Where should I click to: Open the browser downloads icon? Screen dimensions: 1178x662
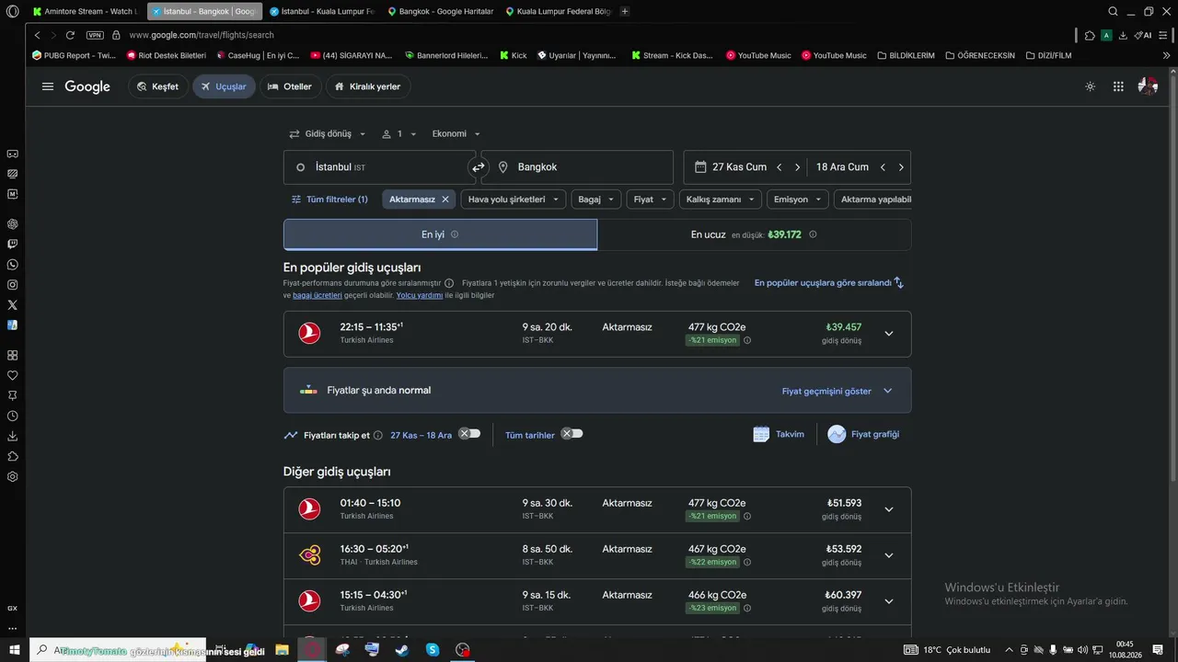pyautogui.click(x=1123, y=35)
